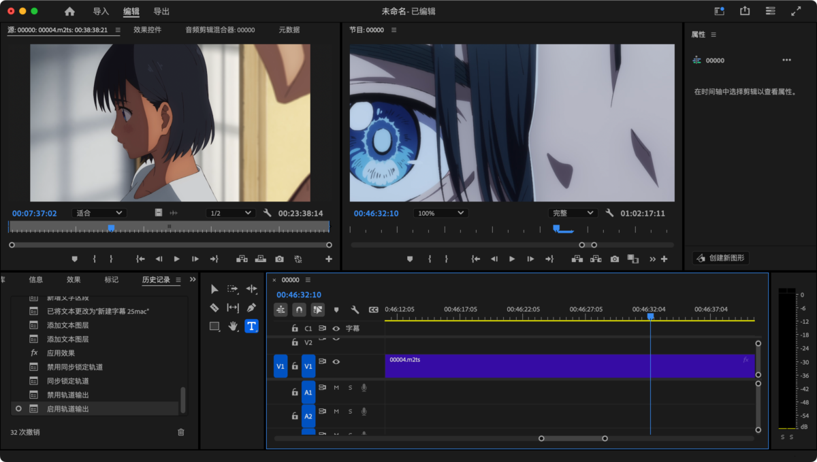Solo track A2 with S button
Image resolution: width=817 pixels, height=462 pixels.
pyautogui.click(x=350, y=412)
